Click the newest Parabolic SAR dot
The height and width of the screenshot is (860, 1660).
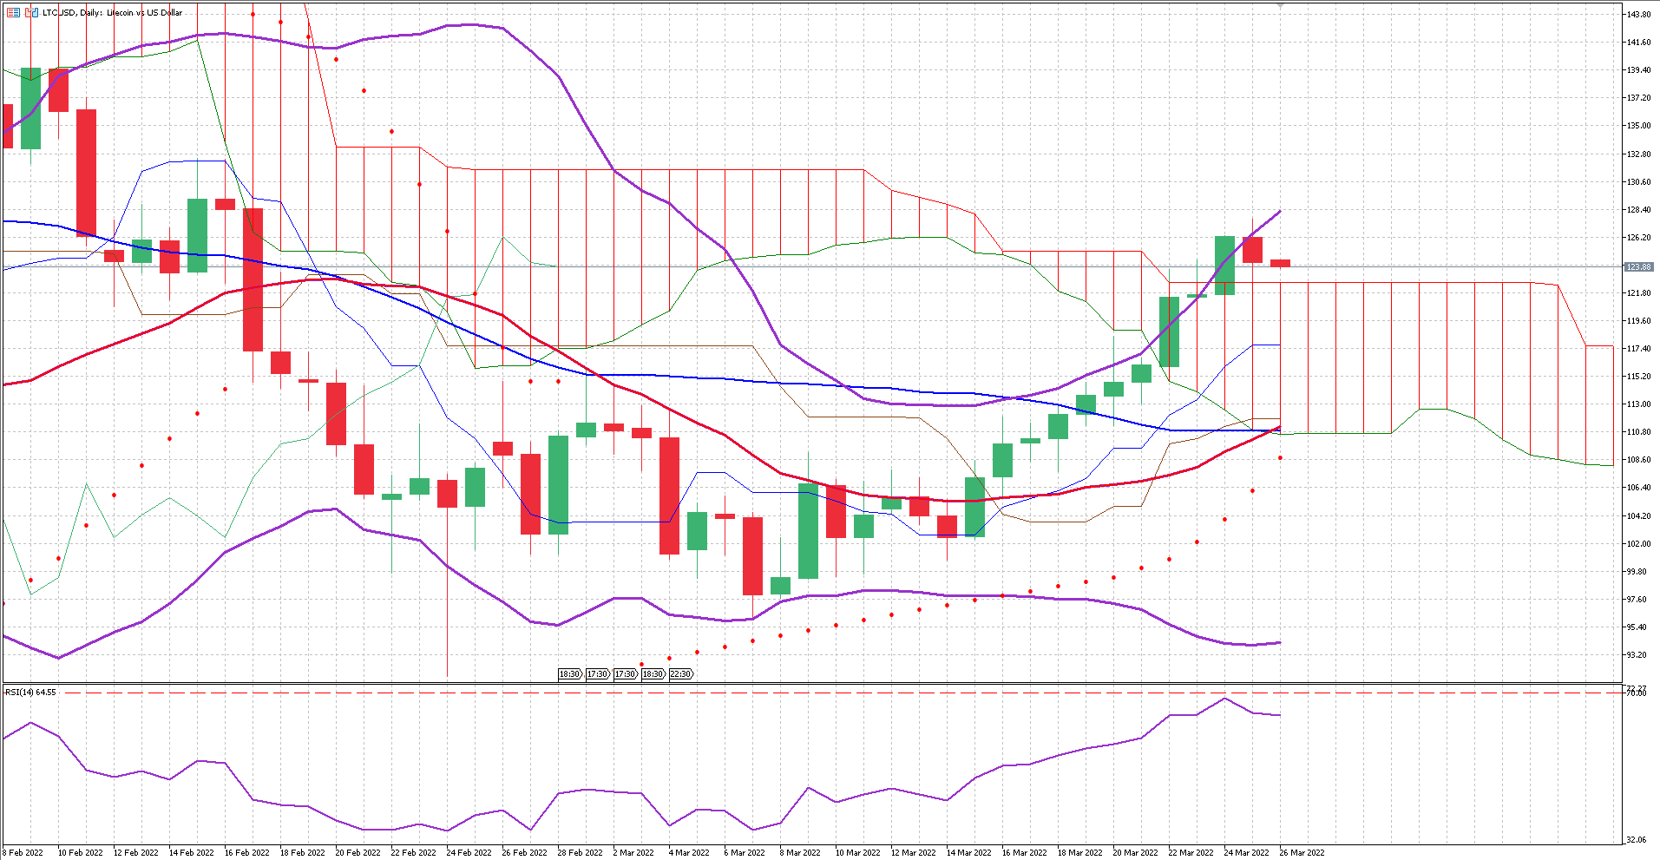point(1280,458)
